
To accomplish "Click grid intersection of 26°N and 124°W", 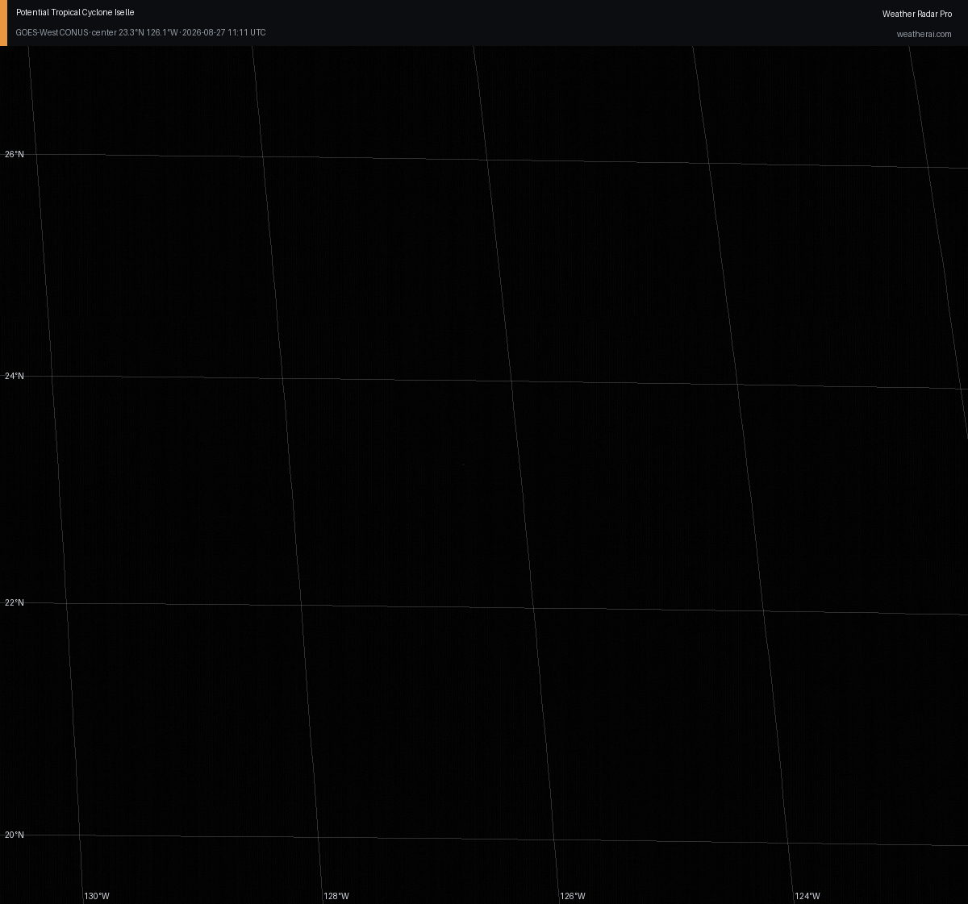I will pos(709,163).
